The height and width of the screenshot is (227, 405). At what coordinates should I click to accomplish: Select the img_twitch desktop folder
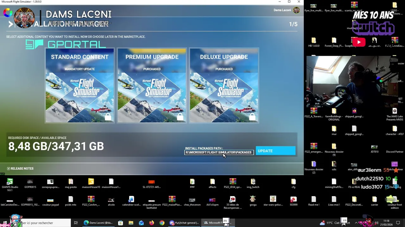pyautogui.click(x=253, y=183)
